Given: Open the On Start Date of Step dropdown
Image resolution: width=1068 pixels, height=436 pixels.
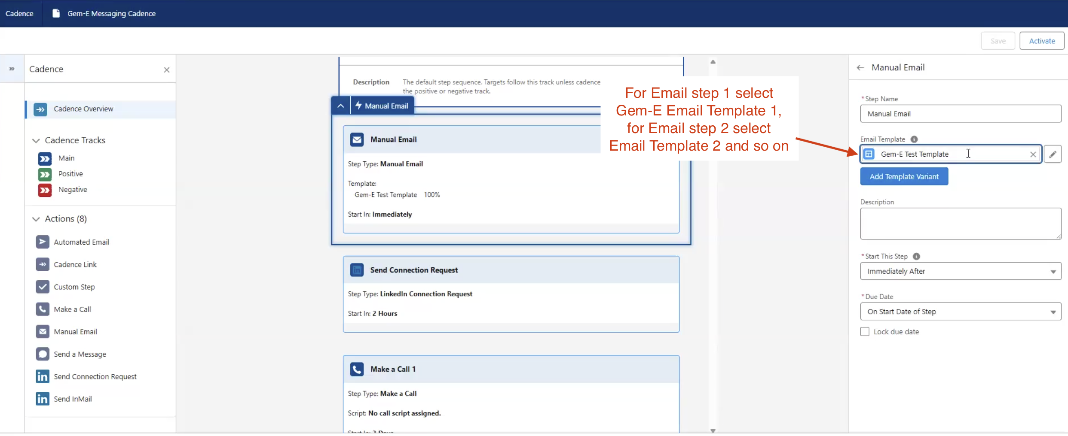Looking at the screenshot, I should (x=961, y=312).
